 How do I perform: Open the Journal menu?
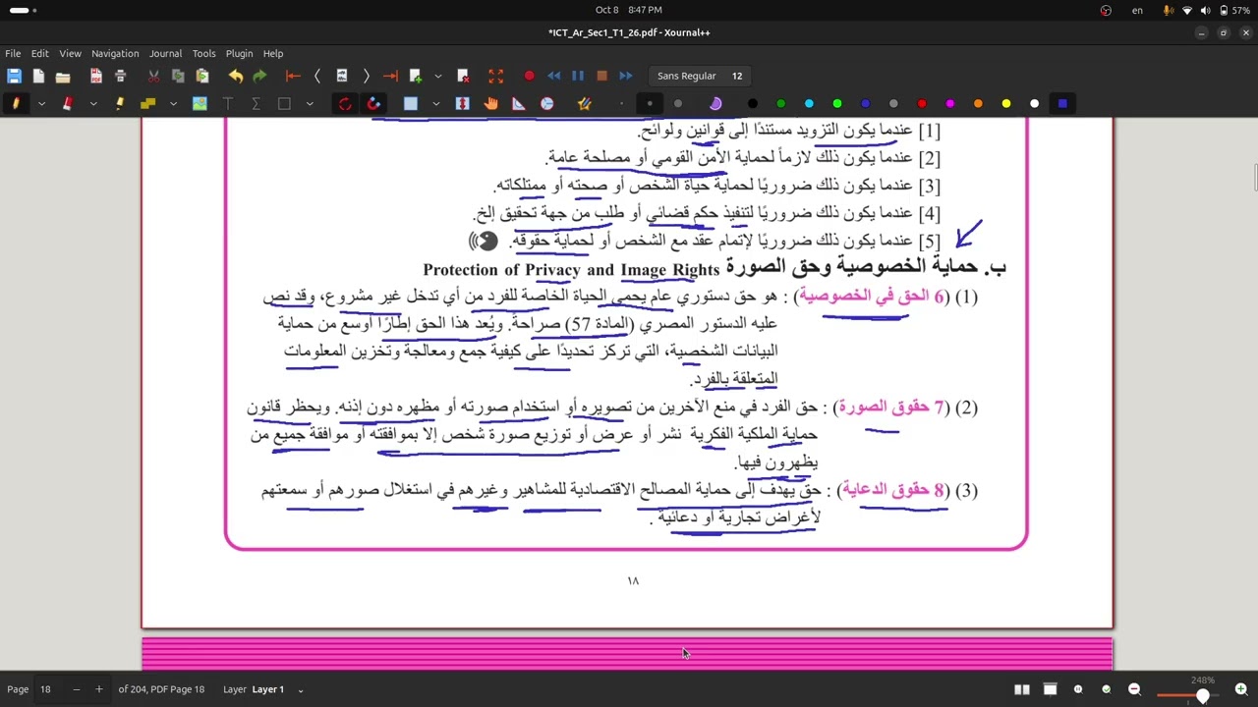click(x=165, y=53)
